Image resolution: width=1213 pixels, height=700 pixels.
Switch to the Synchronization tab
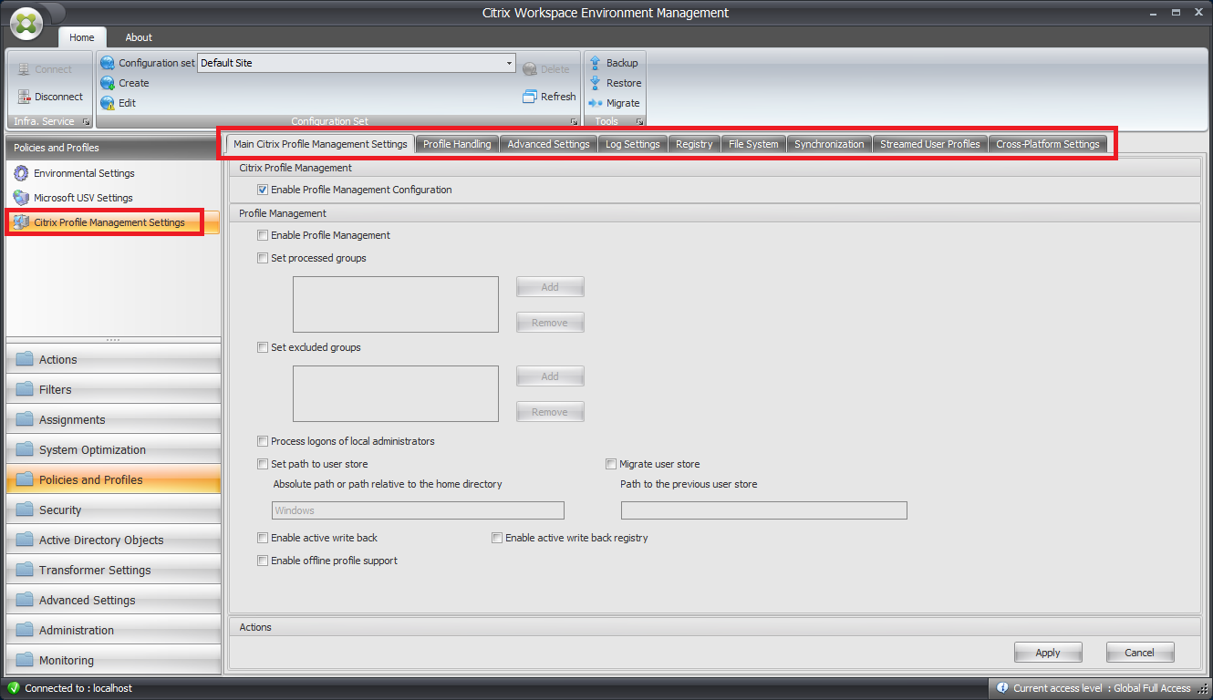coord(829,144)
